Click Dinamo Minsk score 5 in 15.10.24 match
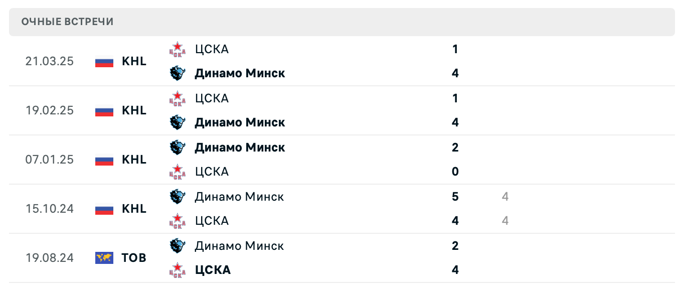 (455, 197)
